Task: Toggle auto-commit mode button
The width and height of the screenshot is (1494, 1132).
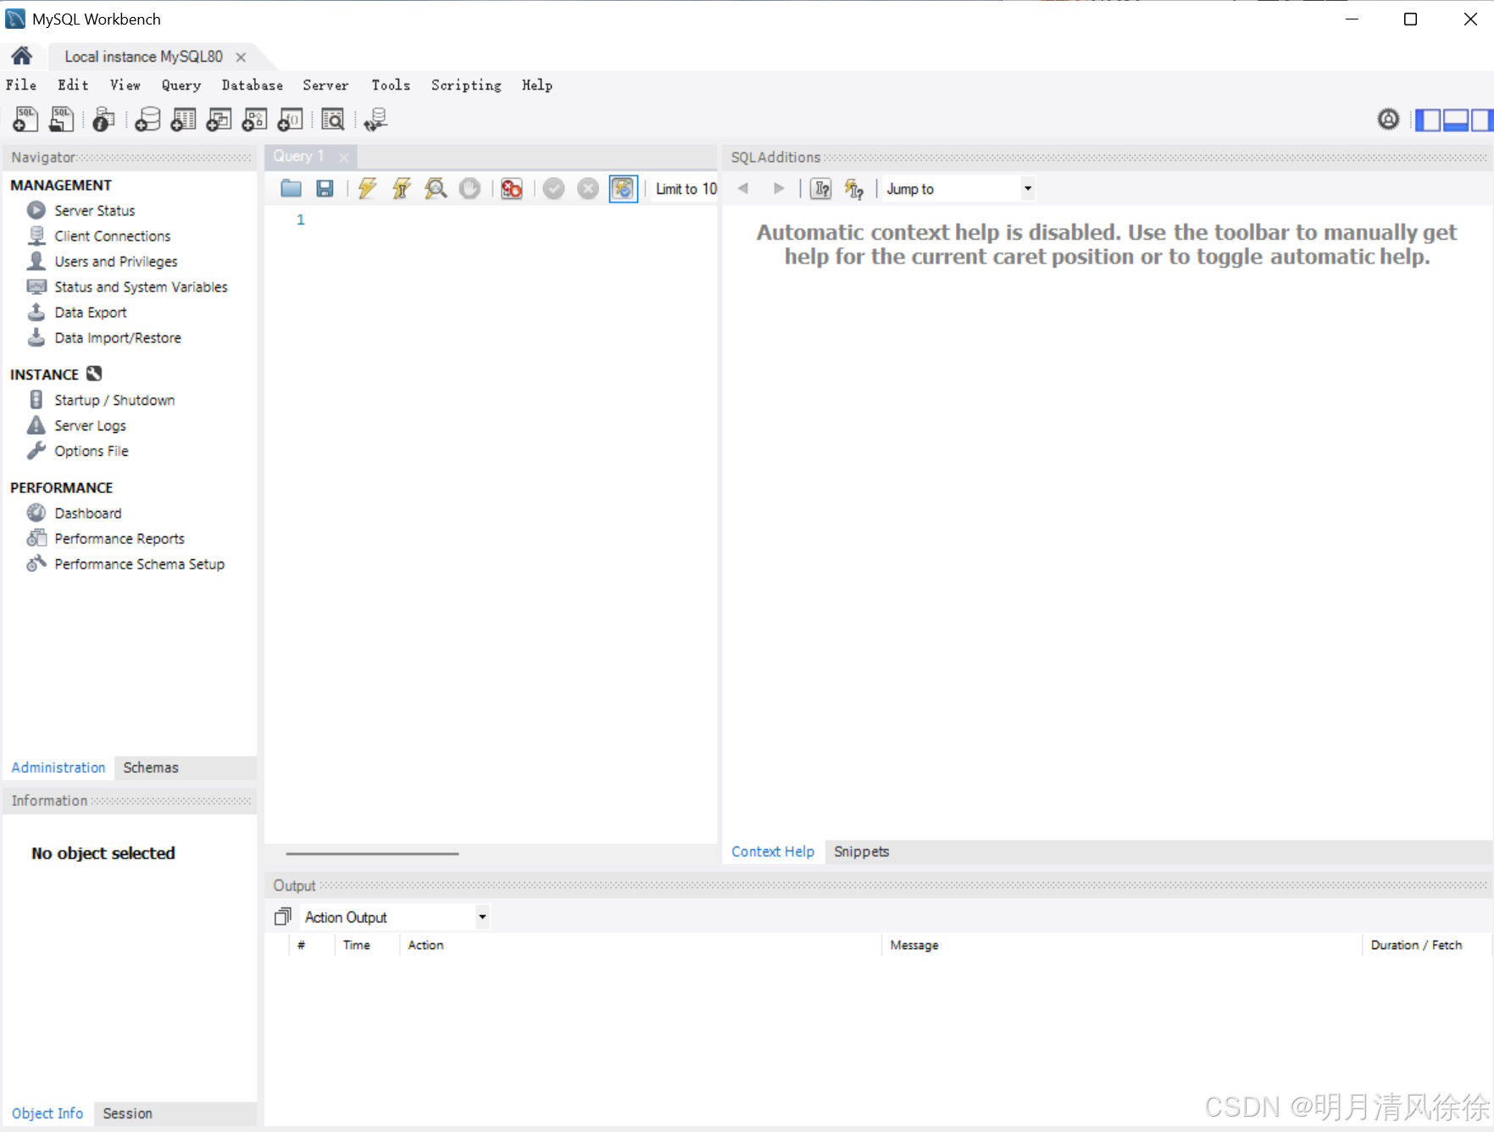Action: [623, 188]
